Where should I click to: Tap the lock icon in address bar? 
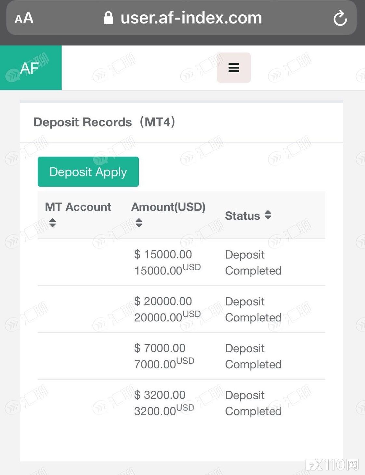(108, 18)
